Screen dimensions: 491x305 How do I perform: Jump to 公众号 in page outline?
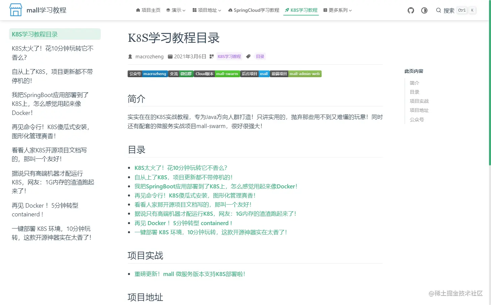coord(417,120)
